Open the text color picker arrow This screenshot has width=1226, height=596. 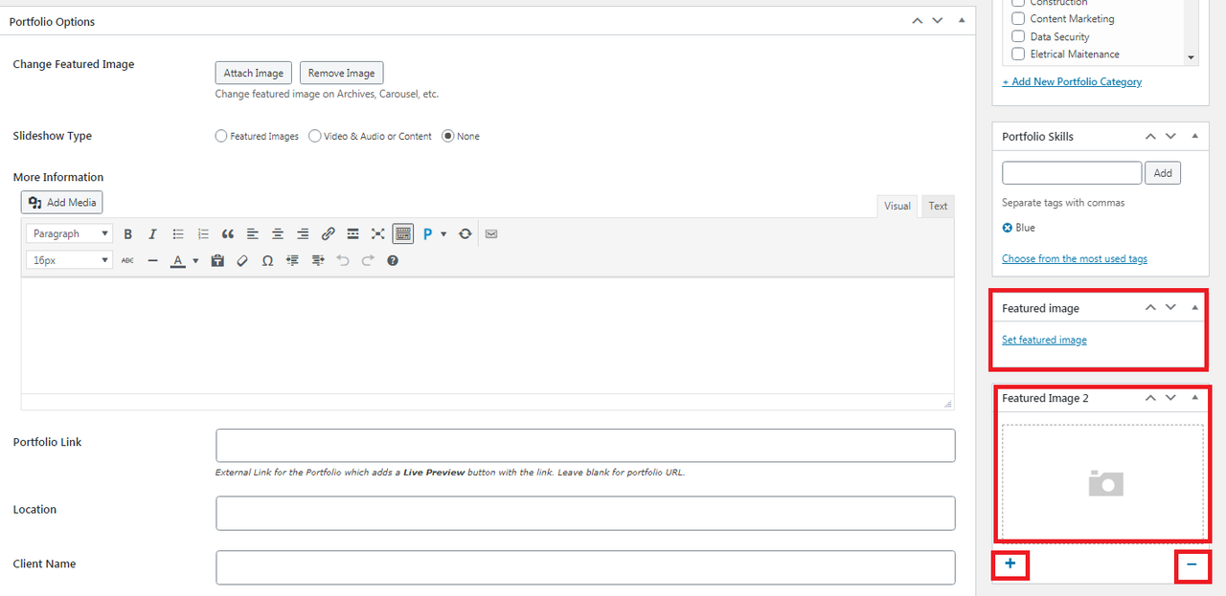195,260
